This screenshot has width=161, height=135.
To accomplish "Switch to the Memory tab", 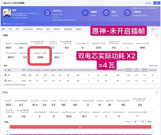I will click(40, 29).
